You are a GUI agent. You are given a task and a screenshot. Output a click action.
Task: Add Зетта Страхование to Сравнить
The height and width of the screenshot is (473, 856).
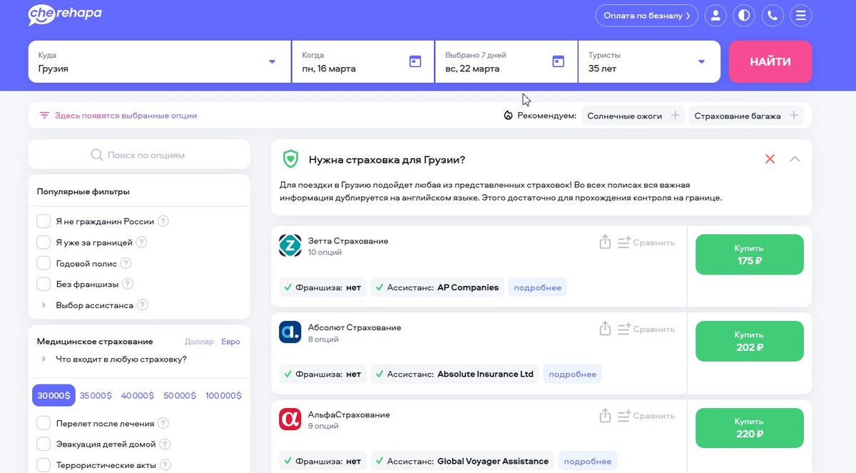point(646,243)
